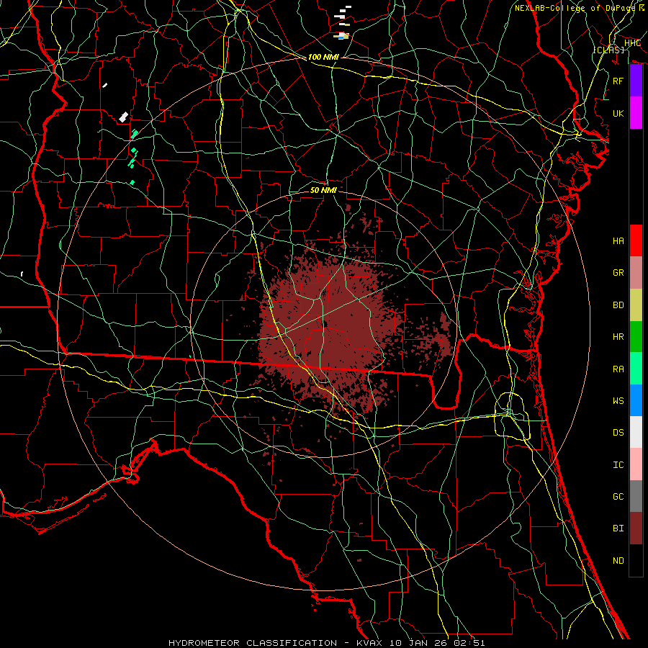Click the 'DS' legend label
This screenshot has width=648, height=648.
pos(618,432)
